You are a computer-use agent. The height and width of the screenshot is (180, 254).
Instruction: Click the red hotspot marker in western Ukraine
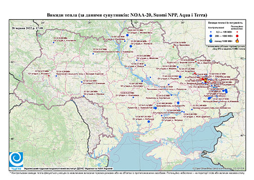pyautogui.click(x=49, y=76)
